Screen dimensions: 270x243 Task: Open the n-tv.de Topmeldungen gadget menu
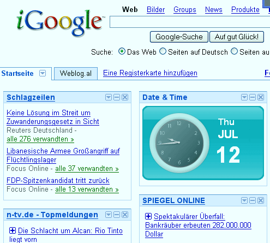point(109,215)
